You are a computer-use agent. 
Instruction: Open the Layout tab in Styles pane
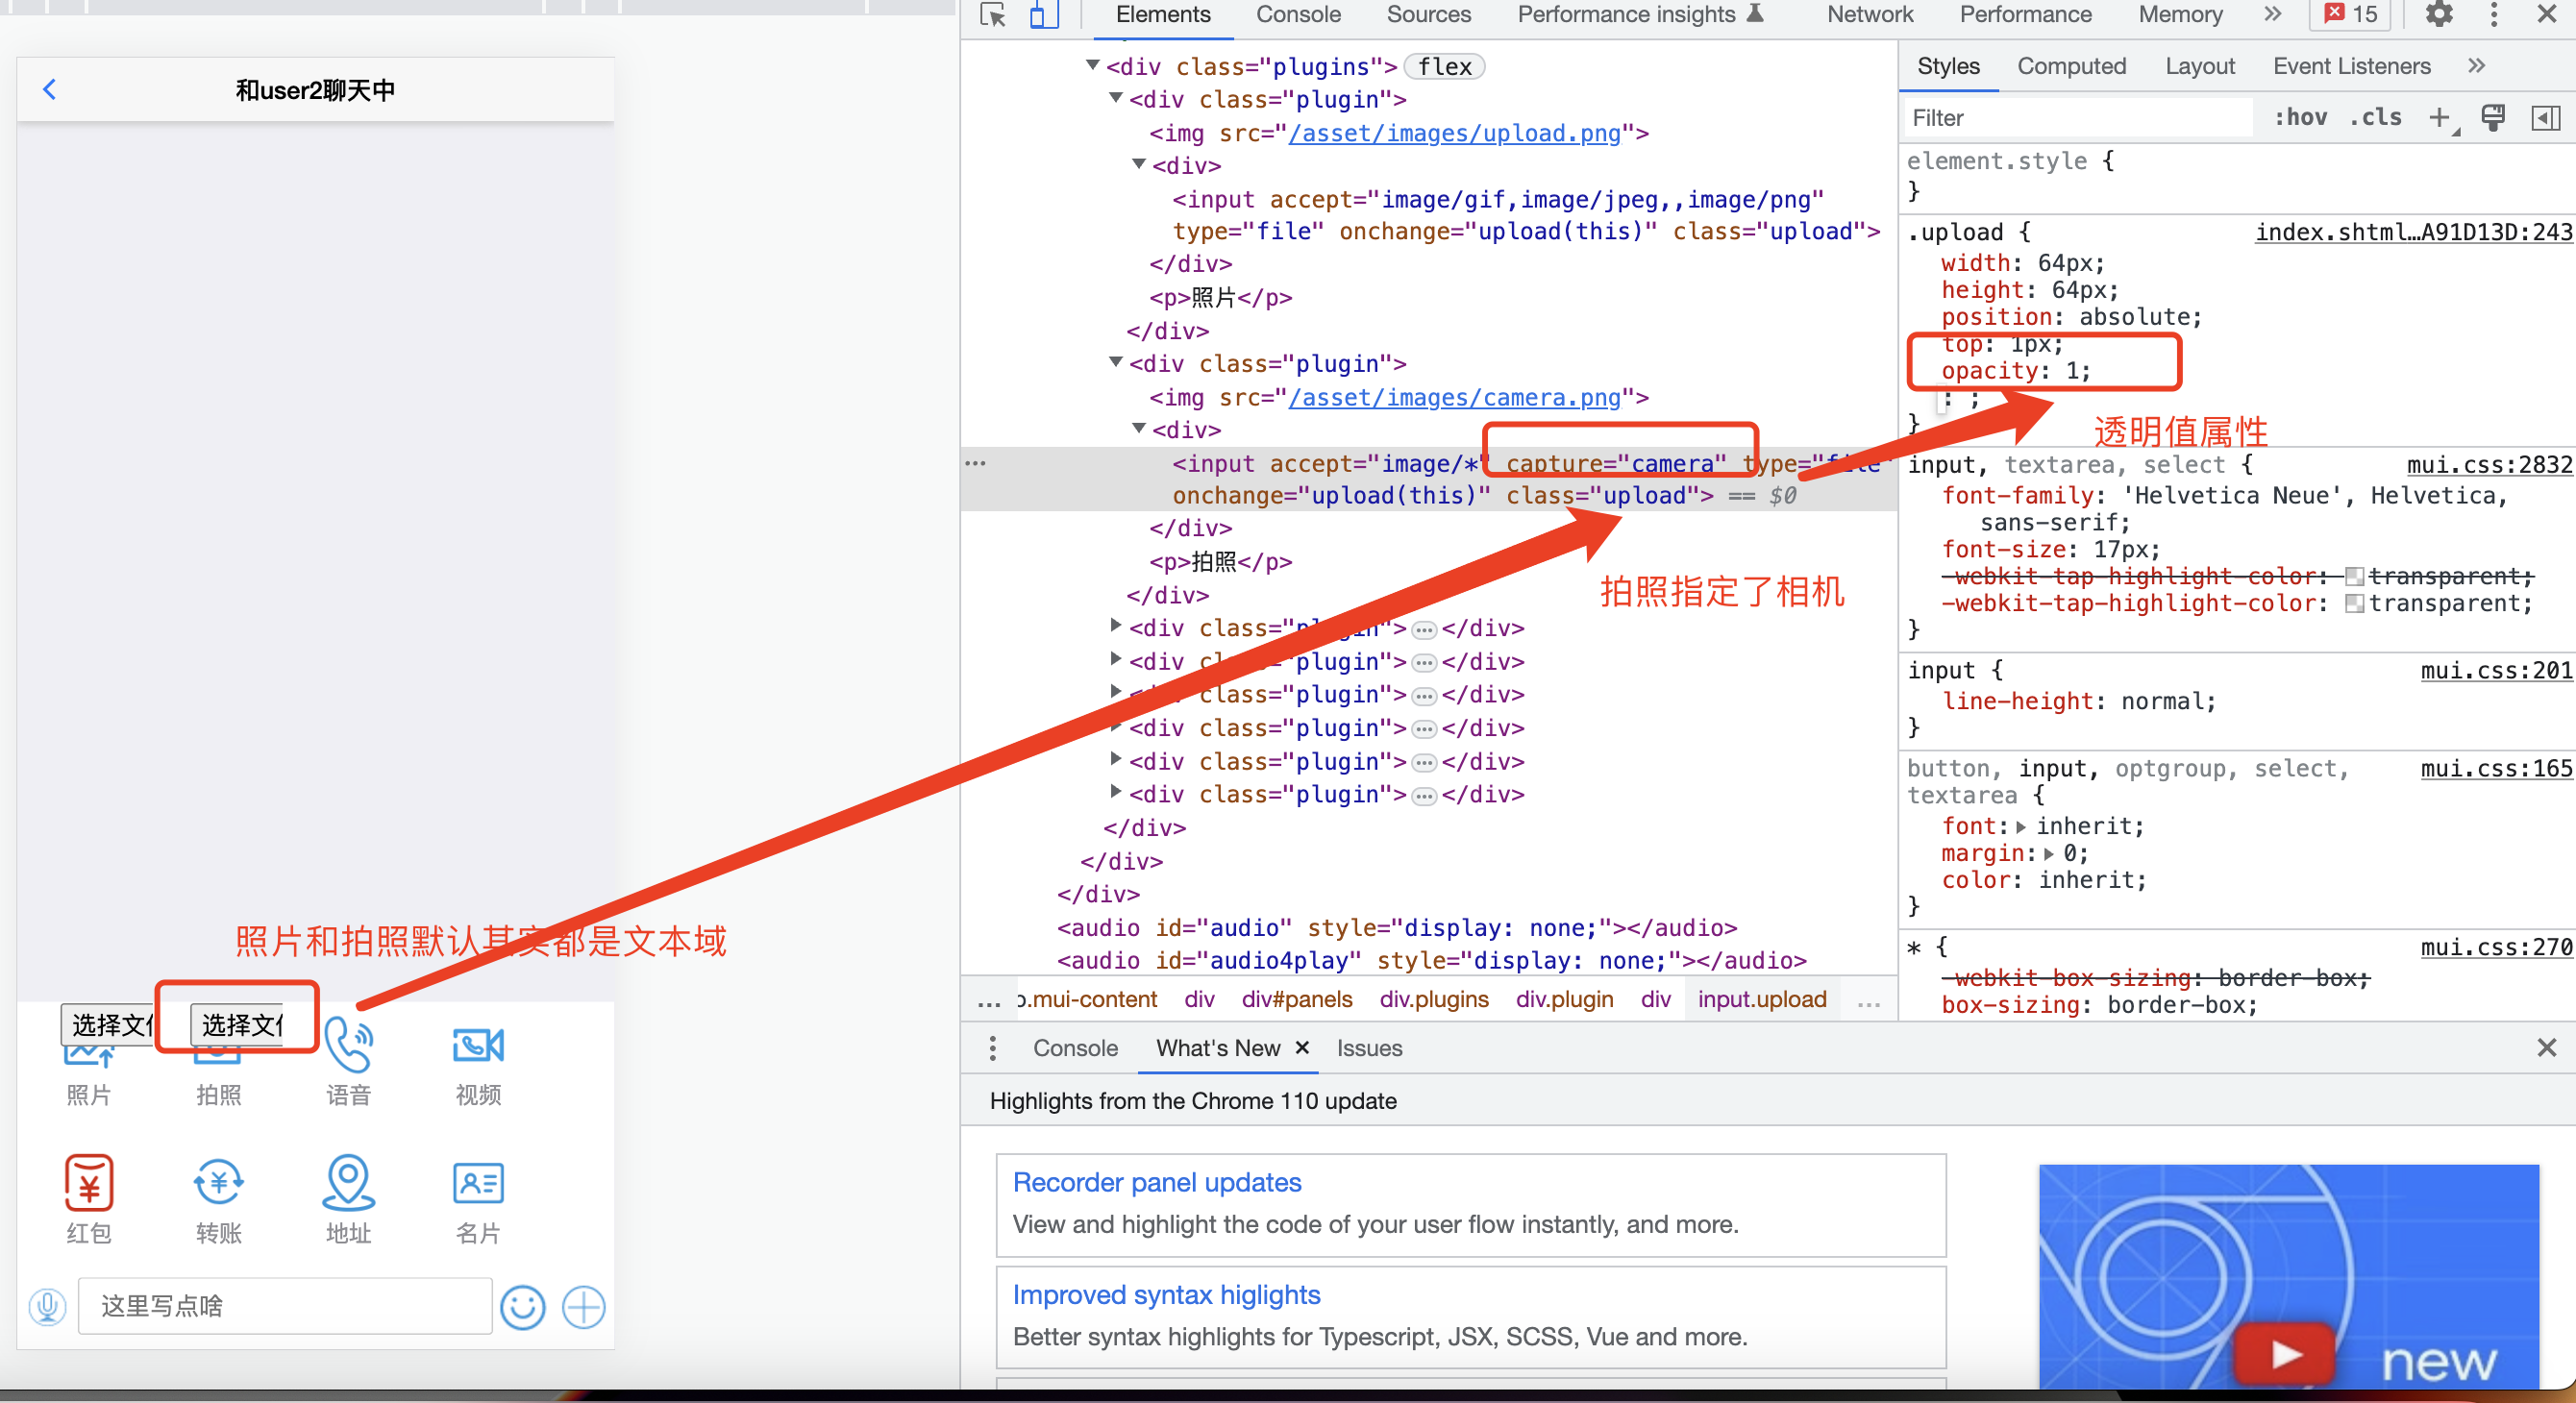(x=2199, y=66)
